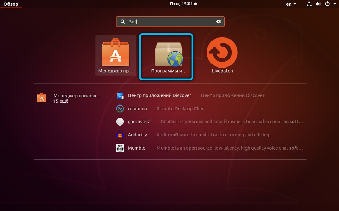
Task: Click the volume speaker icon
Action: (318, 4)
